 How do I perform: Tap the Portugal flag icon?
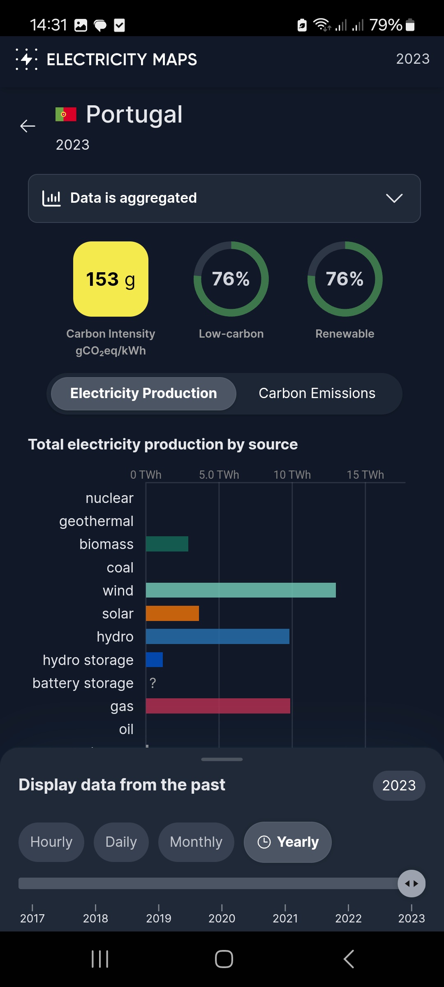[x=66, y=114]
